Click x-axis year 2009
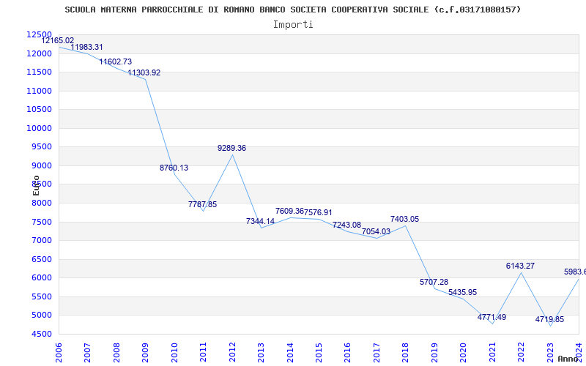Image resolution: width=586 pixels, height=366 pixels. 145,352
